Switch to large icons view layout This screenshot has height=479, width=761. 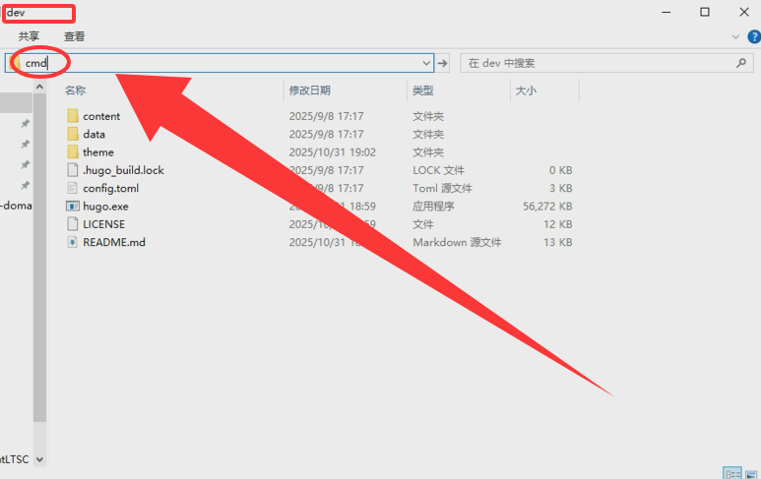(750, 473)
